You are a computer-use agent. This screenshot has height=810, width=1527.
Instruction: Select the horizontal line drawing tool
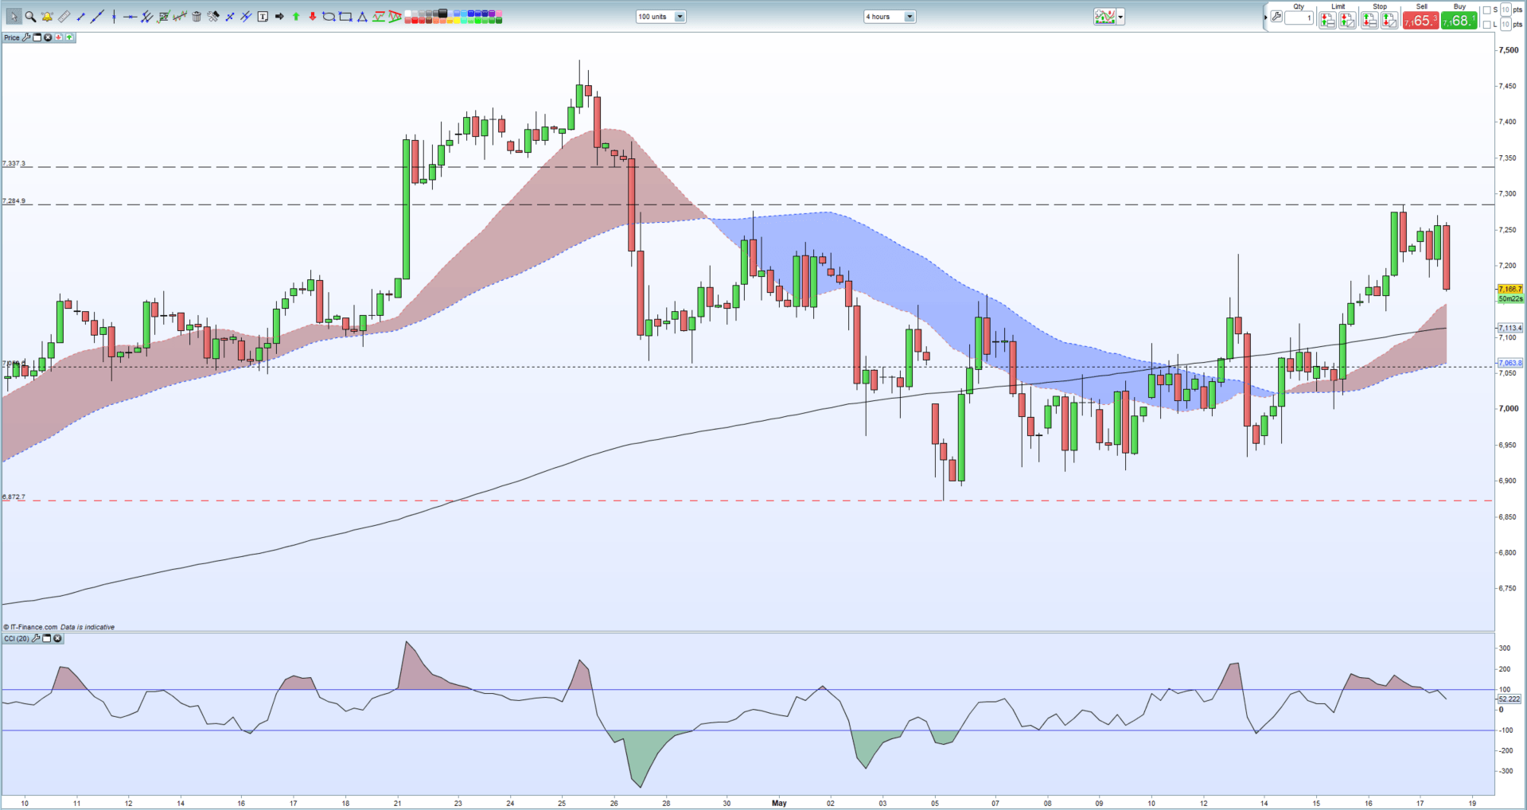click(130, 17)
